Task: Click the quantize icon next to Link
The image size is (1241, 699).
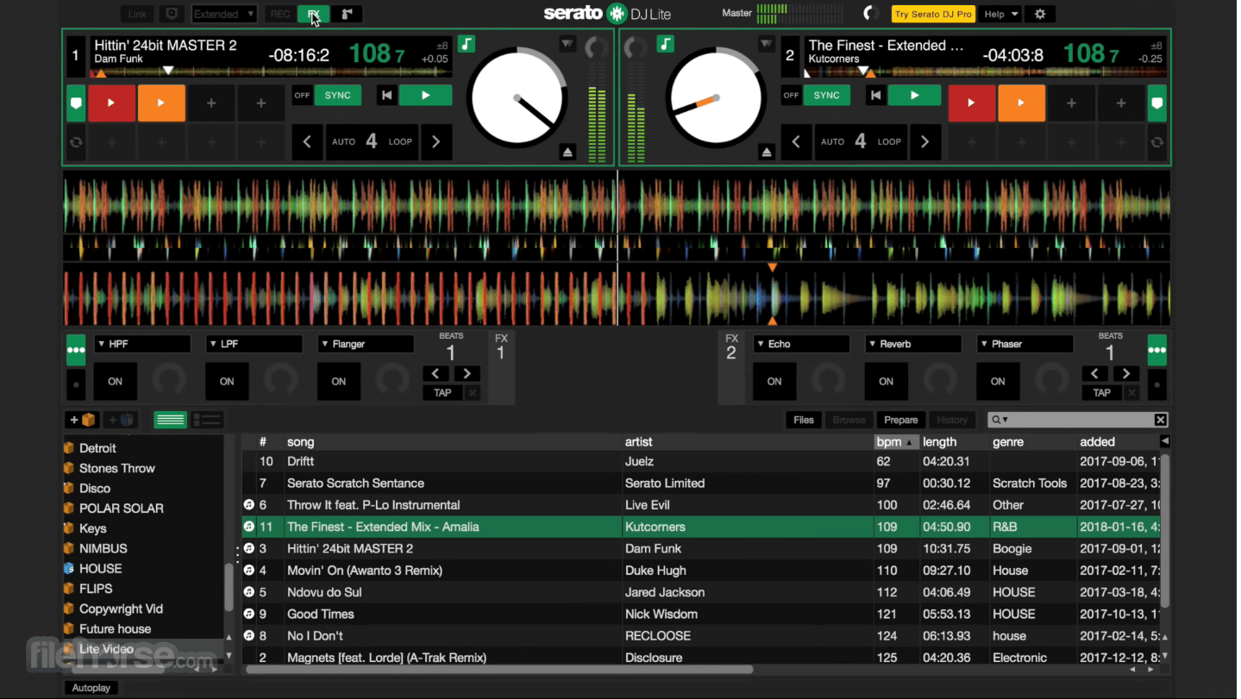Action: coord(172,14)
